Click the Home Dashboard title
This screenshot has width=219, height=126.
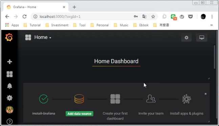116,61
